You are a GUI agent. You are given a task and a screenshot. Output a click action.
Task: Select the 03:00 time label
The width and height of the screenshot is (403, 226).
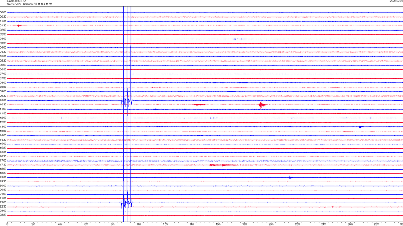pyautogui.click(x=3, y=39)
